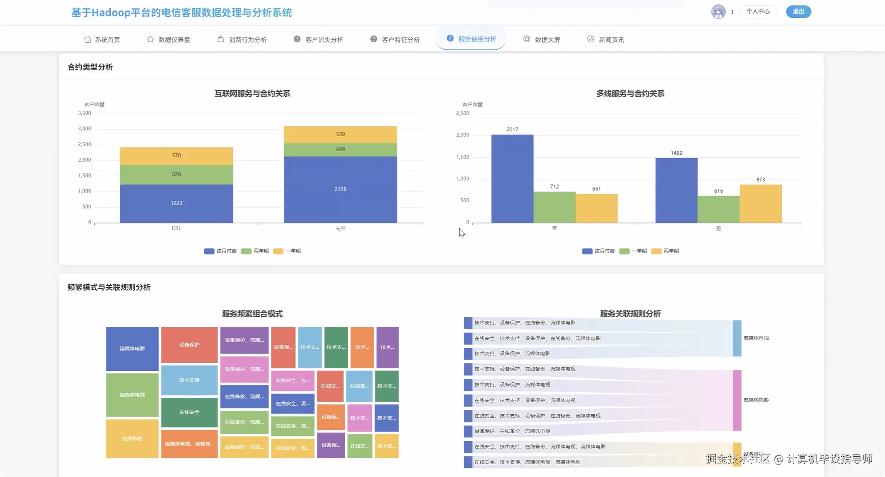Click the 光纤 bar segment labeled 2128

340,190
